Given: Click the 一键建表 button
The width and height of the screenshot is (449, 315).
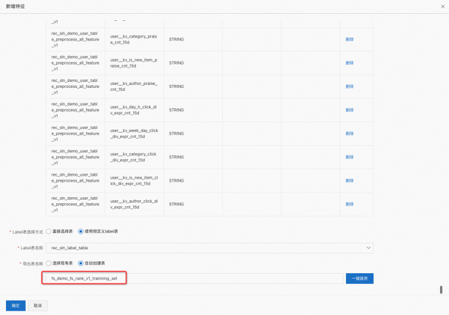Looking at the screenshot, I should coord(359,279).
